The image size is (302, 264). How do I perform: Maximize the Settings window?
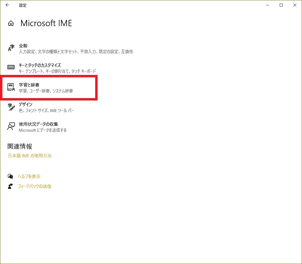281,5
